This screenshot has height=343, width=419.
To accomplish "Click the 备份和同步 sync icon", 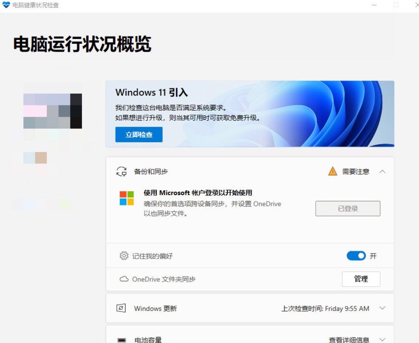I will click(x=121, y=171).
